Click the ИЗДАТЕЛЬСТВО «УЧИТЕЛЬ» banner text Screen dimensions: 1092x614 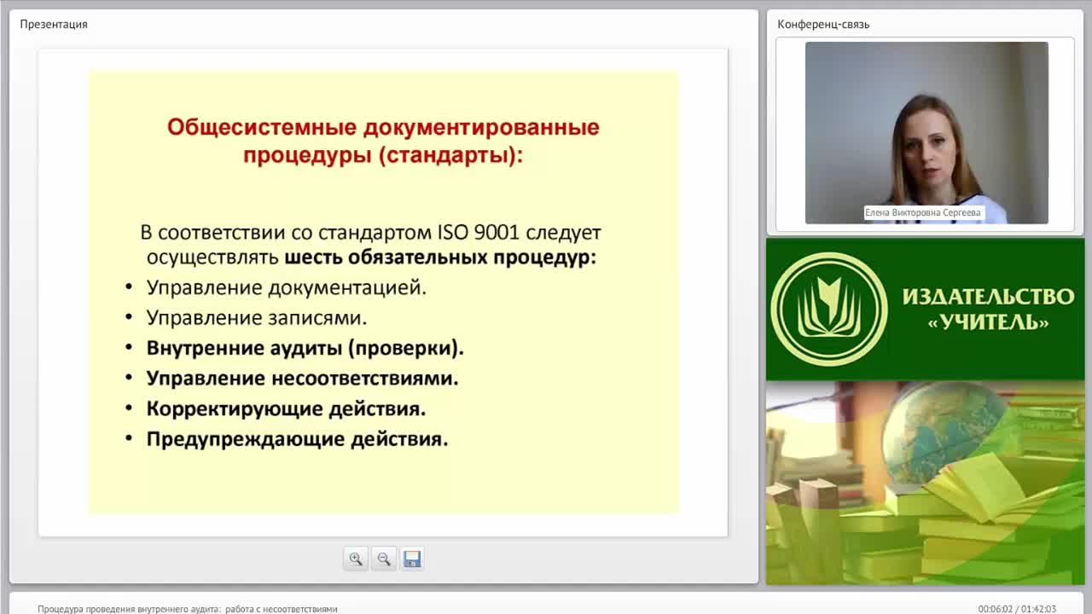[988, 309]
